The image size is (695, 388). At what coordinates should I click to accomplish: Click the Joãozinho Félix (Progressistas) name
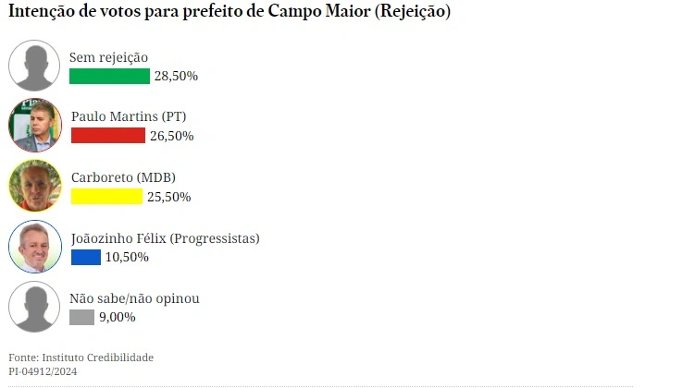click(x=165, y=238)
